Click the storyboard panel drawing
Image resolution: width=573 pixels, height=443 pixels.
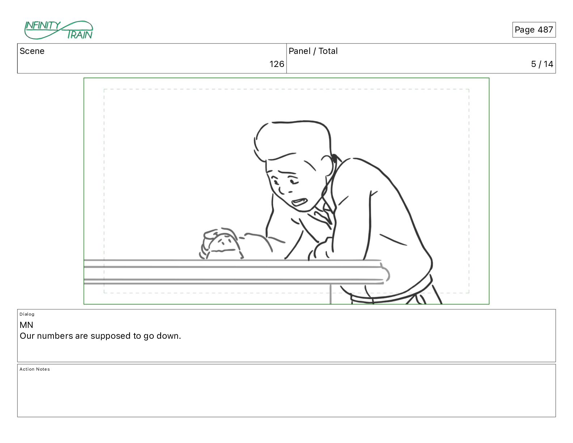[286, 191]
